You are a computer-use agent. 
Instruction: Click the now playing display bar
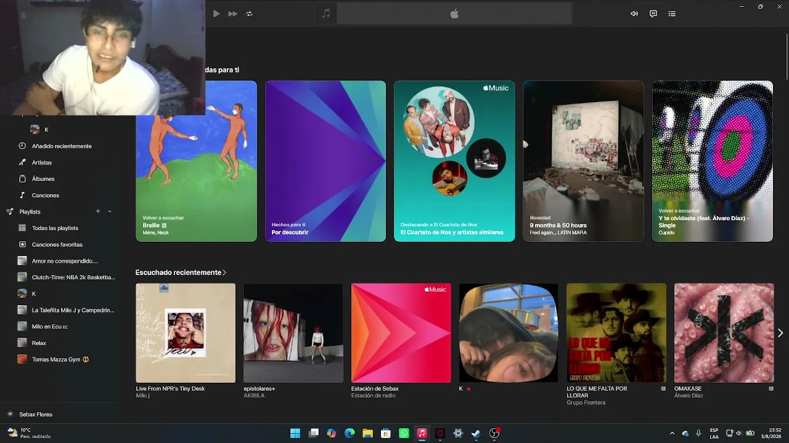coord(454,14)
